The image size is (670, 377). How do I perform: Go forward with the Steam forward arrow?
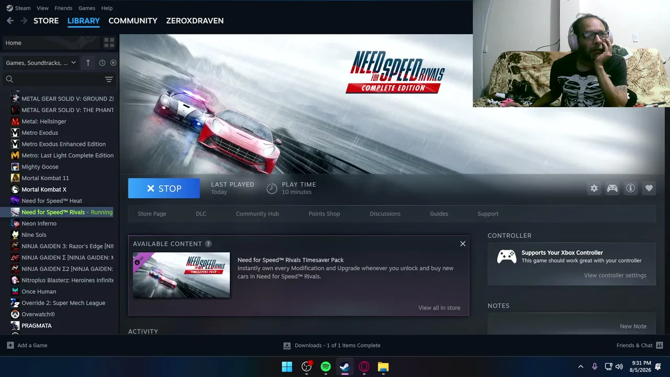24,21
